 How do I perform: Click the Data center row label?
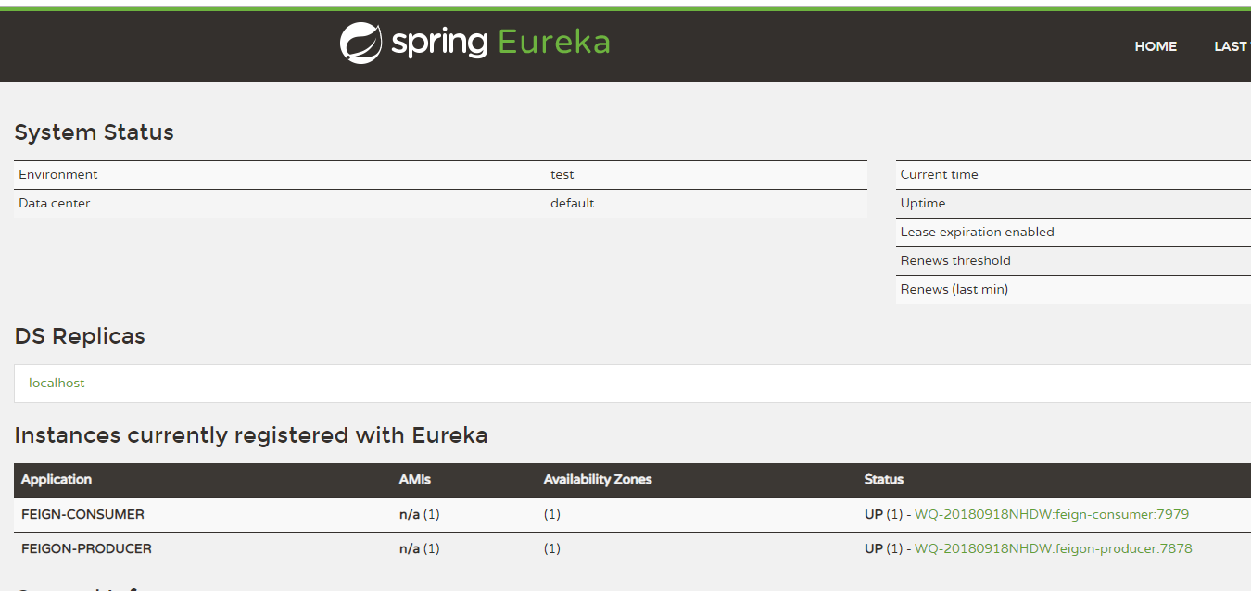coord(55,203)
